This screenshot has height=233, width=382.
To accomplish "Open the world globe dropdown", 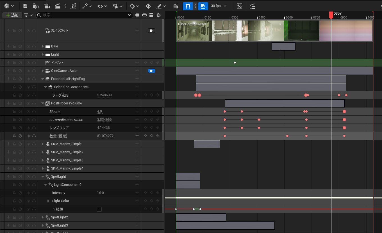I will pos(8,6).
